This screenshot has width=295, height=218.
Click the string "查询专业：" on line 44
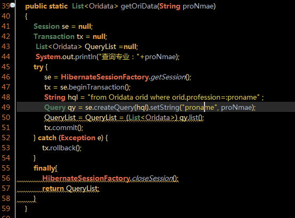point(119,56)
